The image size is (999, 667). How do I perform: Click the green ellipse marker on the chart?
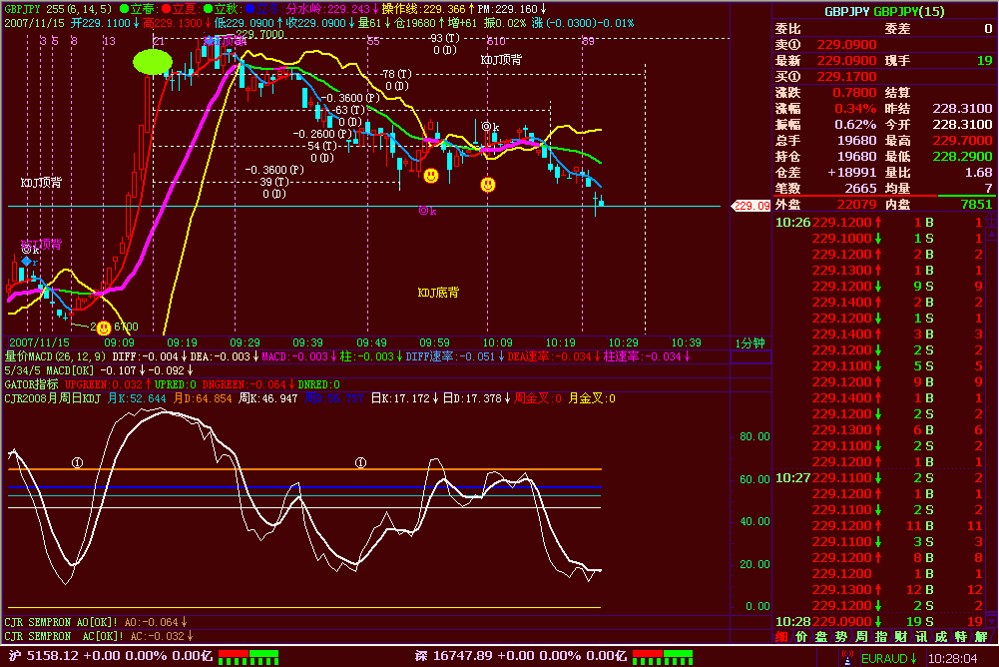click(x=153, y=62)
